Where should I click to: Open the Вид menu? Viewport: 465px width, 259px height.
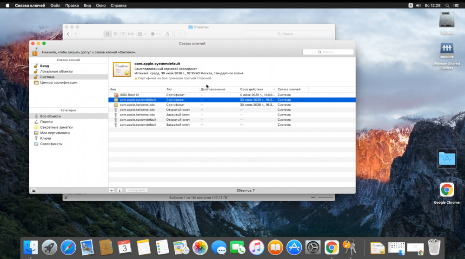click(87, 5)
